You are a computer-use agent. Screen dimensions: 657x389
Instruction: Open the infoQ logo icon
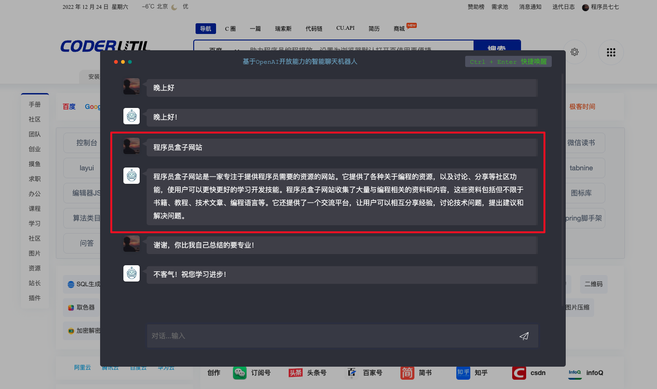[575, 373]
